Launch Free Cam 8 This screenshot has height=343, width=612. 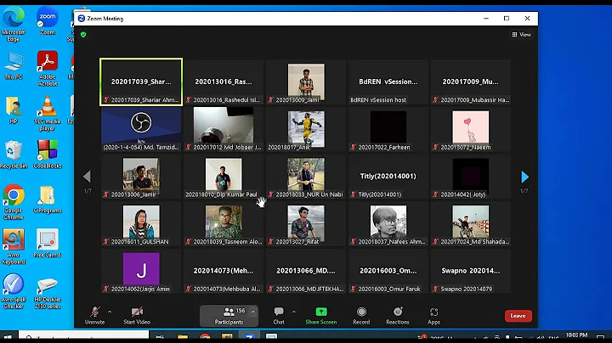tap(48, 244)
